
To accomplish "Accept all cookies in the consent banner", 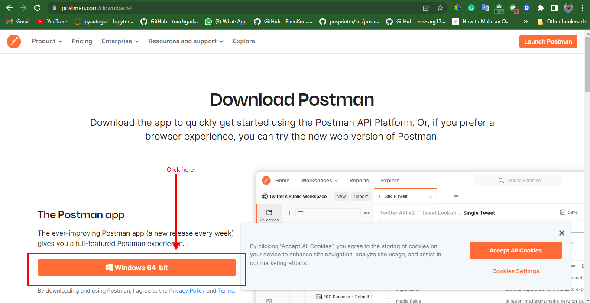I will click(x=515, y=250).
